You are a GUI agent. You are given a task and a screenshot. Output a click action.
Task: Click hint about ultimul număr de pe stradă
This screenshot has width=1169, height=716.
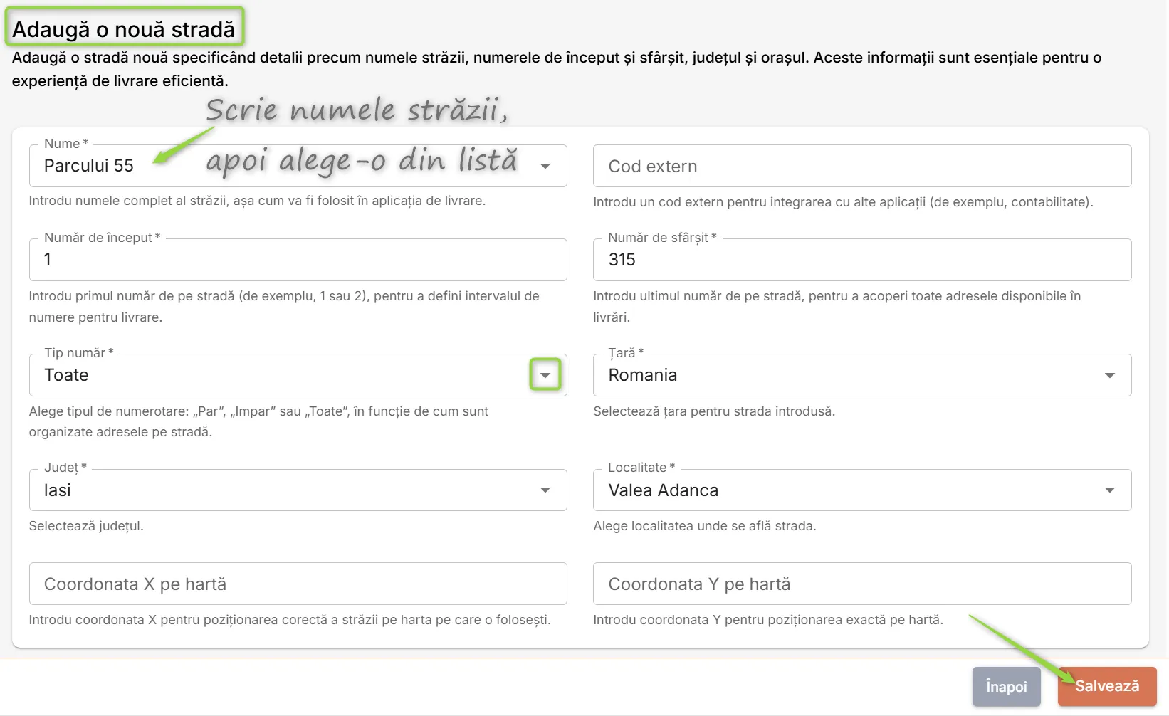tap(837, 307)
